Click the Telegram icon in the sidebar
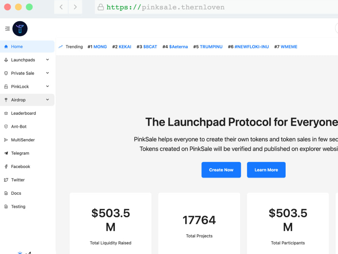The image size is (338, 254). coord(7,153)
